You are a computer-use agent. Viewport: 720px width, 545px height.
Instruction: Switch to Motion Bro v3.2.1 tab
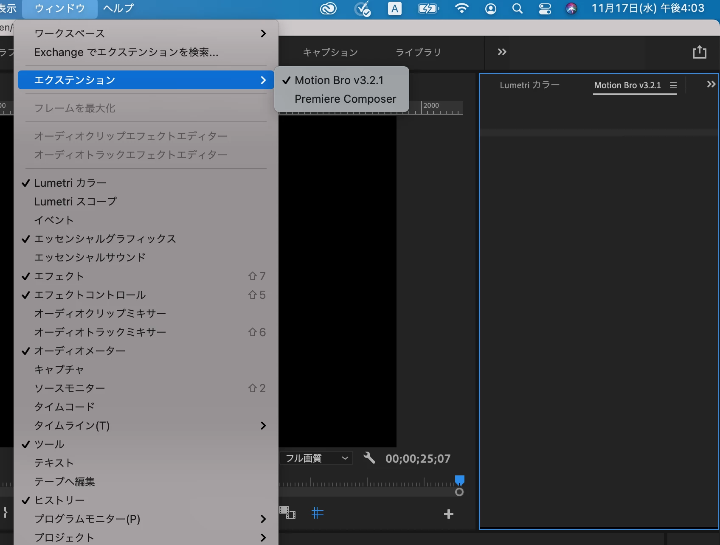[627, 85]
